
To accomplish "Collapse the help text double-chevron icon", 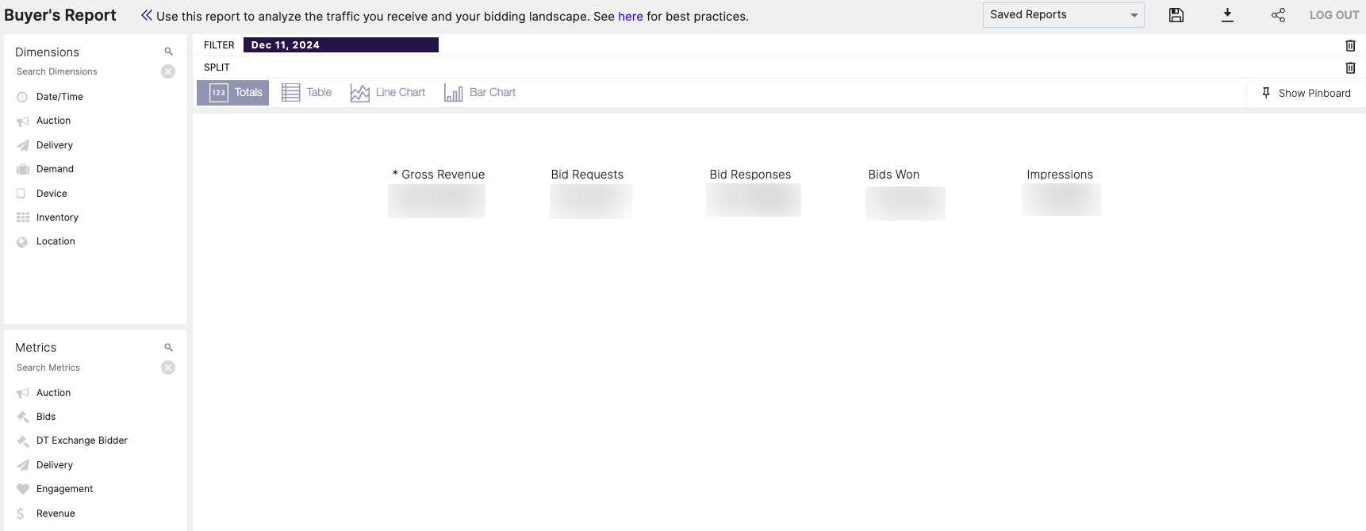I will point(147,15).
